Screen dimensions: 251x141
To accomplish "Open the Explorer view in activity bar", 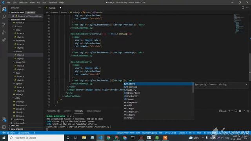I will [x=4, y=9].
